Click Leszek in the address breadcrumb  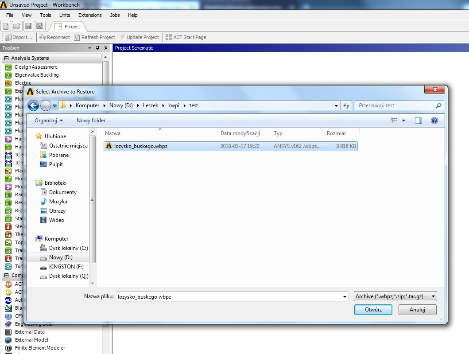point(151,105)
